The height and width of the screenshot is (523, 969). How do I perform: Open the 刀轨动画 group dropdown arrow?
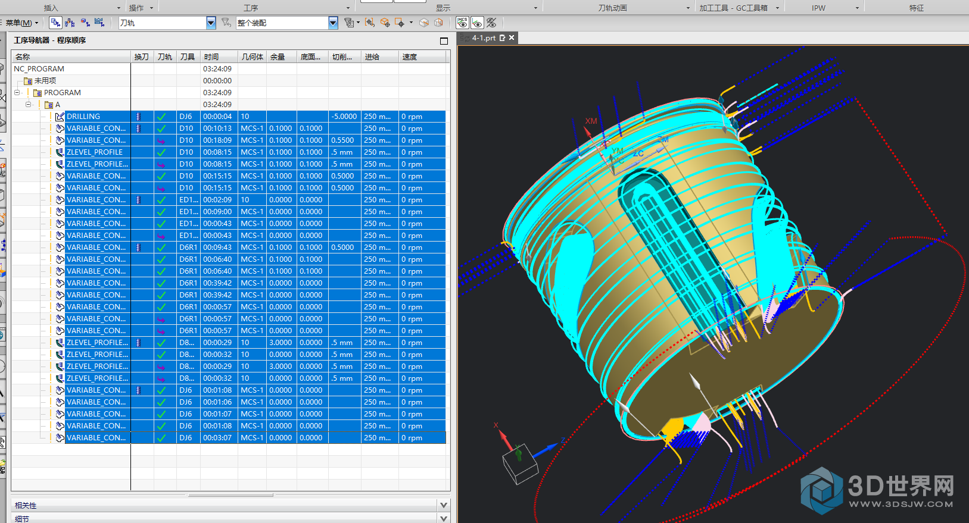tap(688, 8)
